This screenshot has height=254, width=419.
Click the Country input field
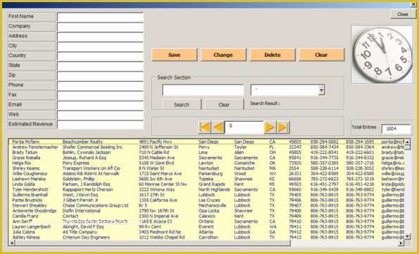[100, 56]
